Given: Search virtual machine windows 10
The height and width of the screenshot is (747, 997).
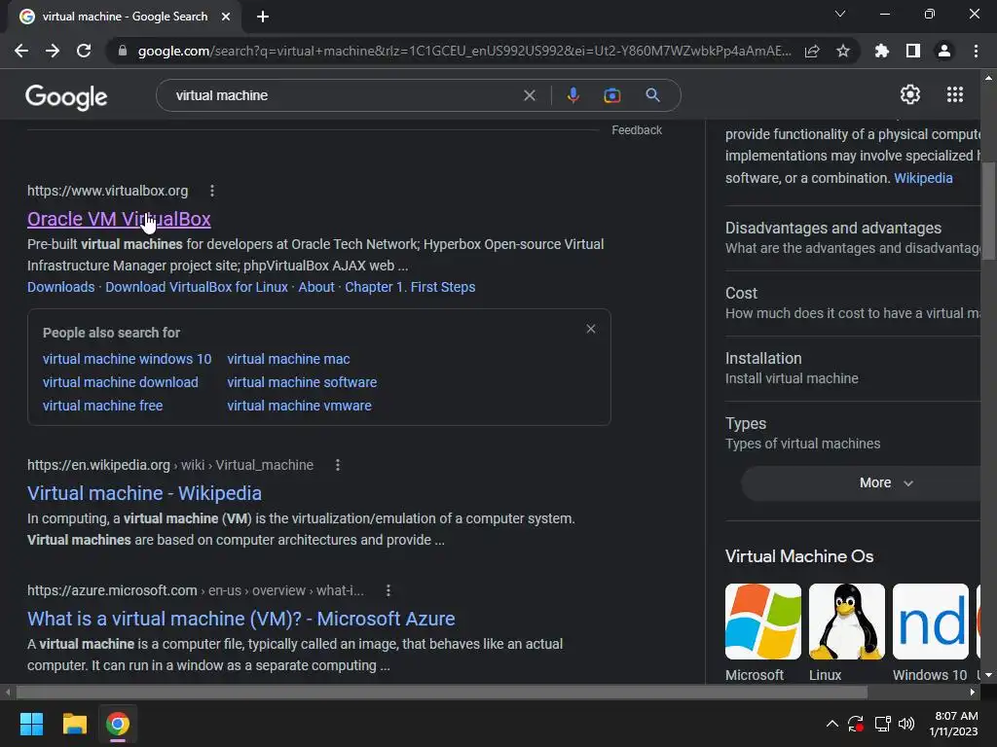Looking at the screenshot, I should click(x=128, y=359).
